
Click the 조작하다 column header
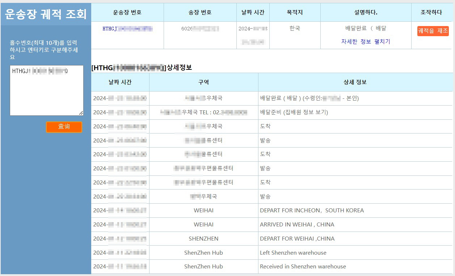pos(431,12)
